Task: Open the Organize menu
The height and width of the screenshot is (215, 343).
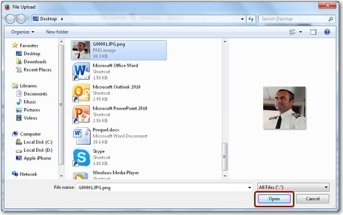Action: coord(22,32)
